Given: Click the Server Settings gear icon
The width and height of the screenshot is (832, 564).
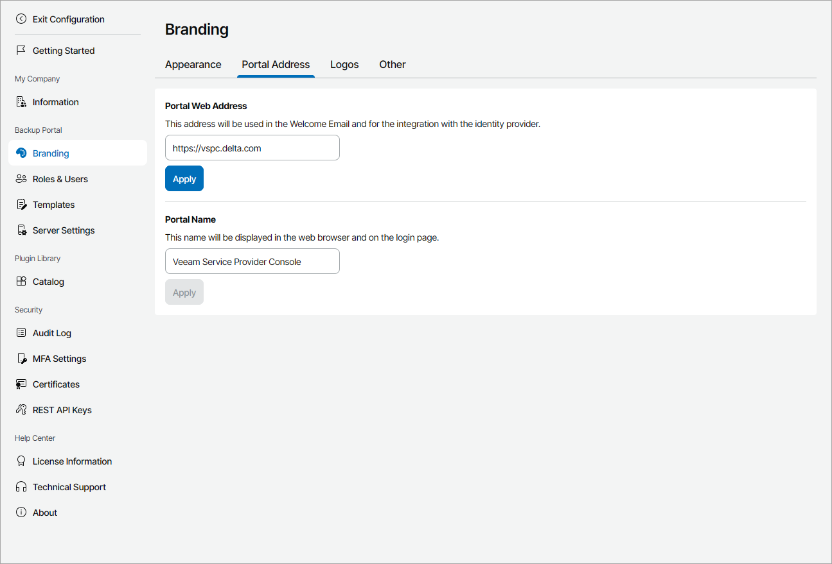Looking at the screenshot, I should (x=21, y=230).
